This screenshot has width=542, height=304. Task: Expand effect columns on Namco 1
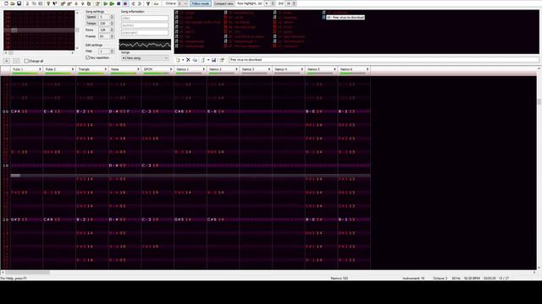pos(204,69)
